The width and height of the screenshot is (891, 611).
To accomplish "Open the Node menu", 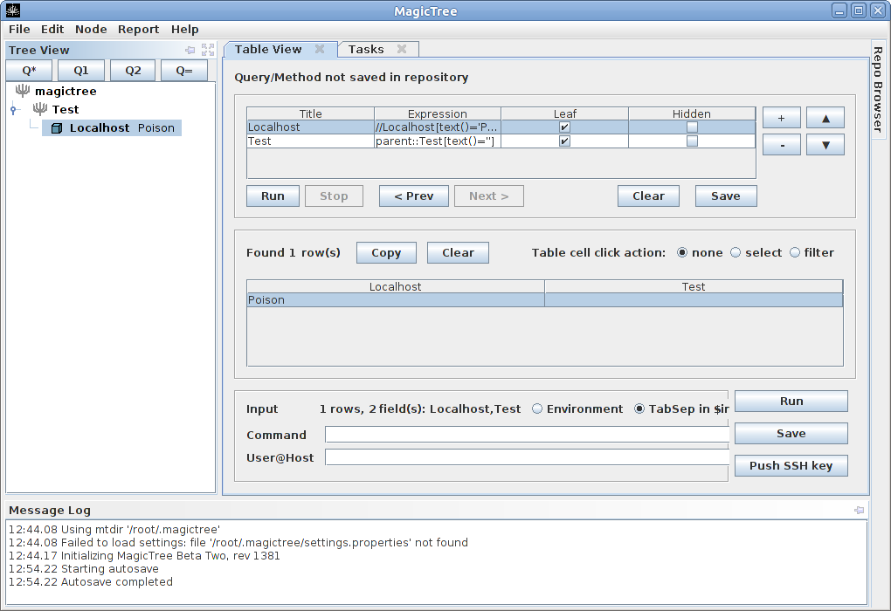I will [x=91, y=29].
